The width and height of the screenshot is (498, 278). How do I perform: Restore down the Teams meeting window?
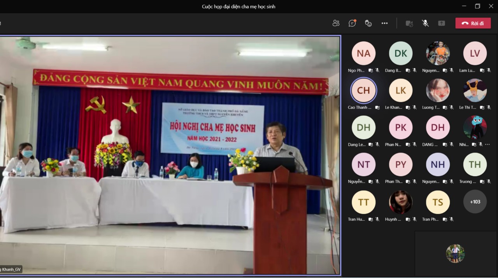[x=477, y=6]
